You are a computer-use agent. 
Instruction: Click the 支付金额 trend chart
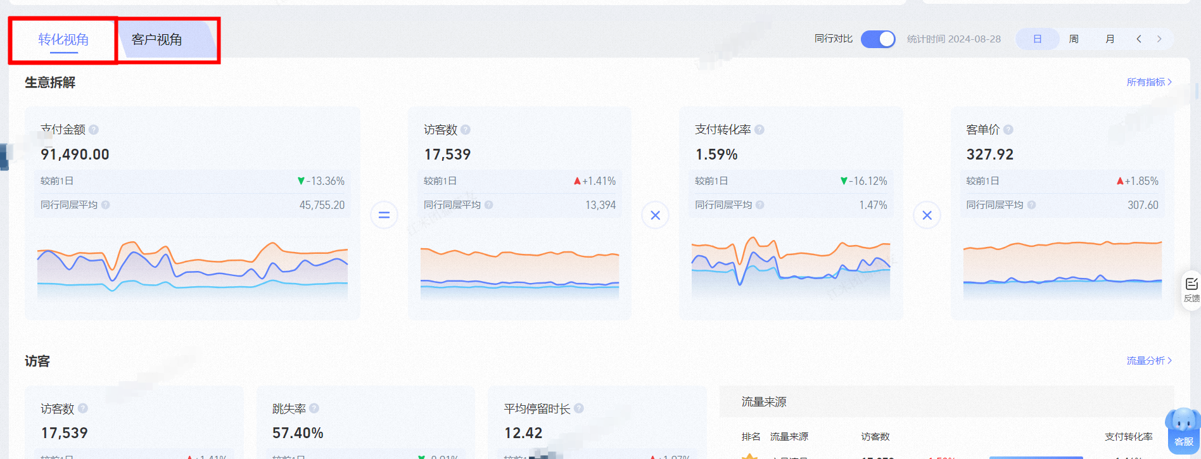tap(193, 269)
